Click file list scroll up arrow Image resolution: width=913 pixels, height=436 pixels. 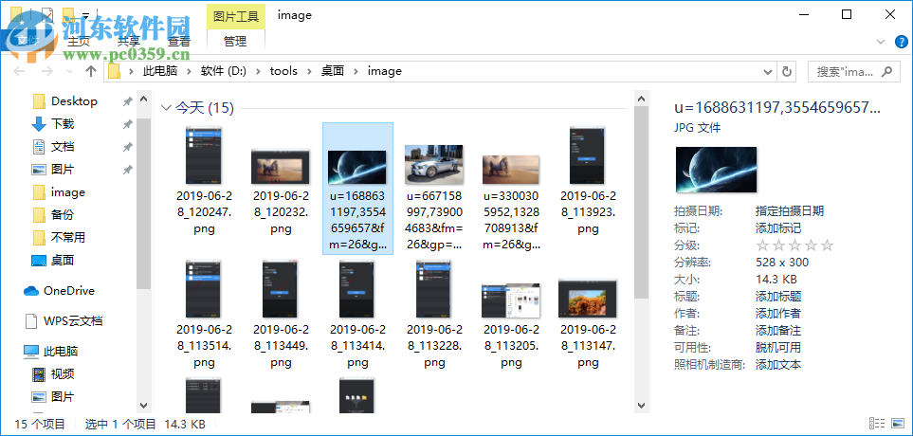pos(641,99)
